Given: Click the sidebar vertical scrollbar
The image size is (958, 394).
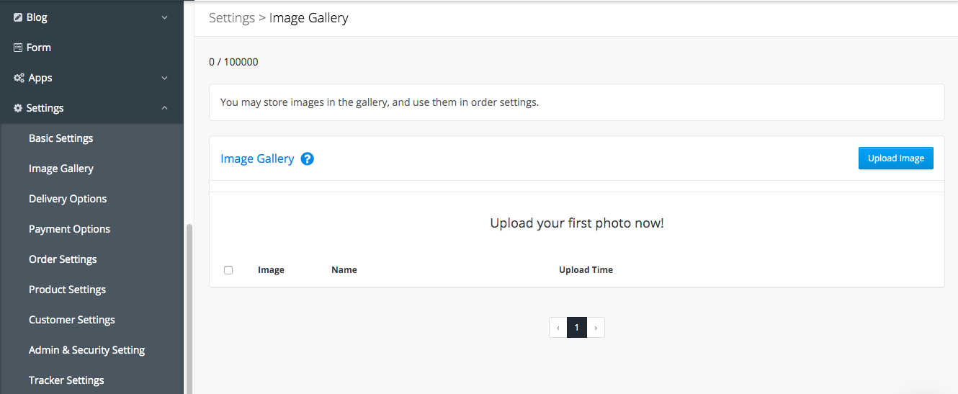Looking at the screenshot, I should (x=189, y=308).
